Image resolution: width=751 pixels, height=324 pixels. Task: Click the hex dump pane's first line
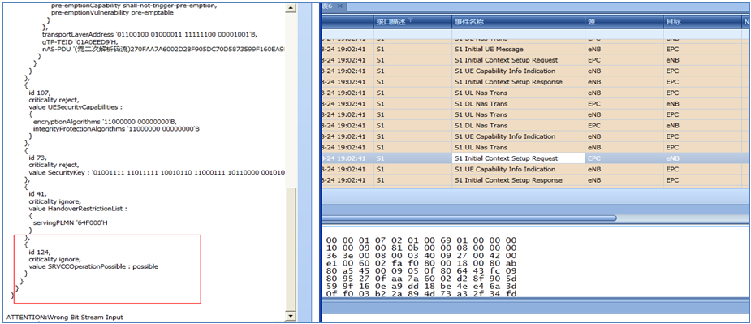pos(421,240)
